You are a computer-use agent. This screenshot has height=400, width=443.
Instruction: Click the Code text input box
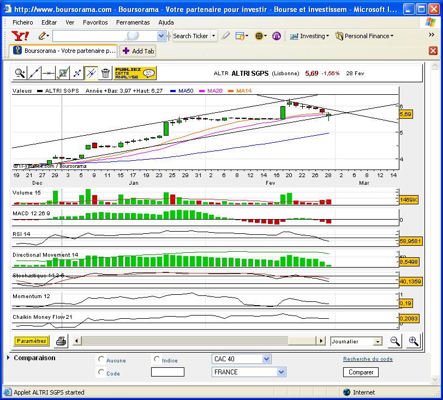pyautogui.click(x=167, y=372)
